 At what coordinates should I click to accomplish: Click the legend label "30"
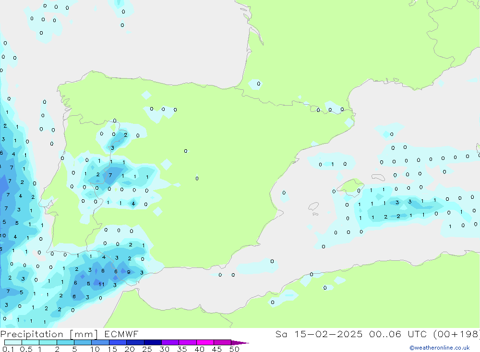pos(164,349)
